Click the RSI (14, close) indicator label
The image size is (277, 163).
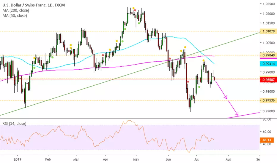point(14,124)
